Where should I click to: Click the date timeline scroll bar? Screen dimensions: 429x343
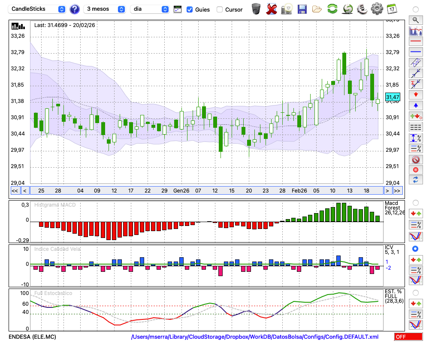point(206,190)
